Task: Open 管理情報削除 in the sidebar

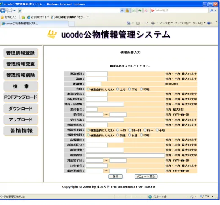Action: pyautogui.click(x=21, y=75)
